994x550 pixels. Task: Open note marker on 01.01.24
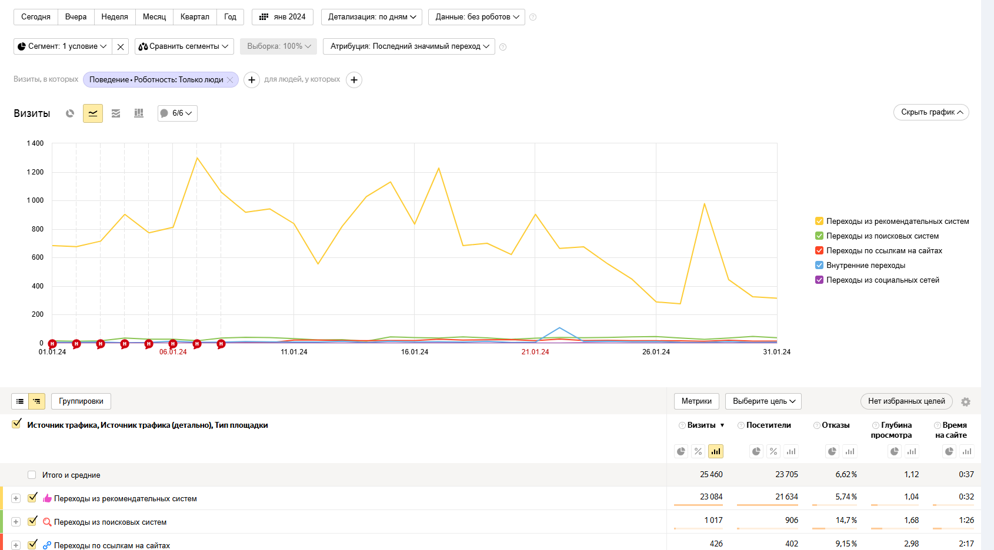coord(52,344)
